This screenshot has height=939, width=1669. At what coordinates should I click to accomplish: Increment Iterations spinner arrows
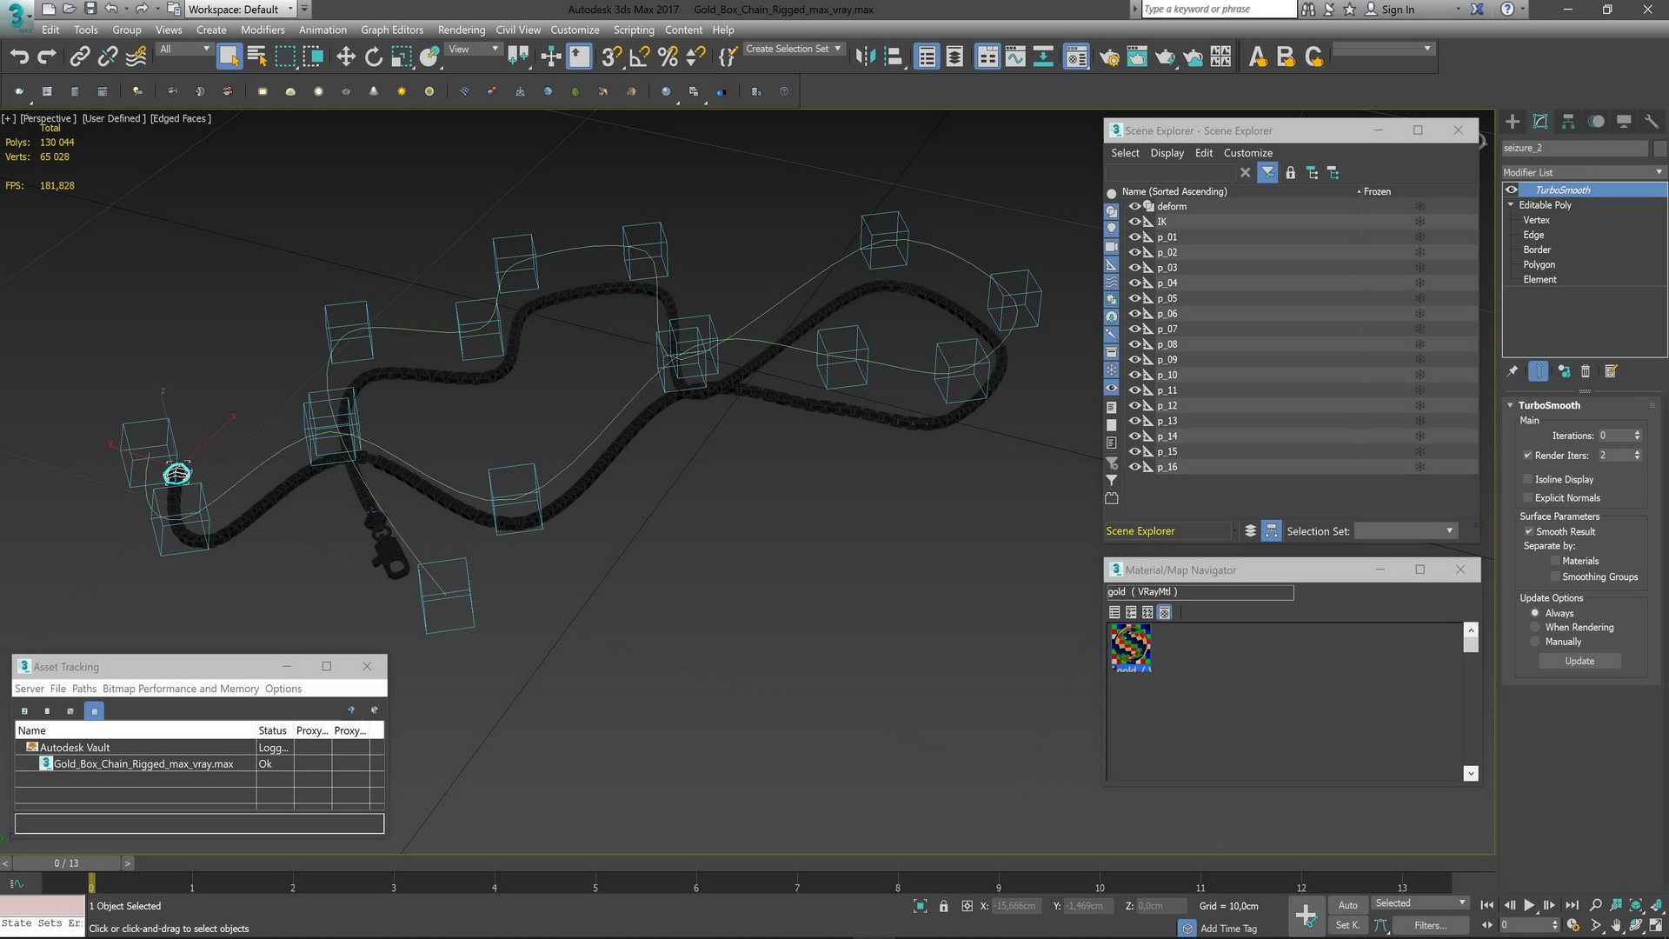(1637, 433)
